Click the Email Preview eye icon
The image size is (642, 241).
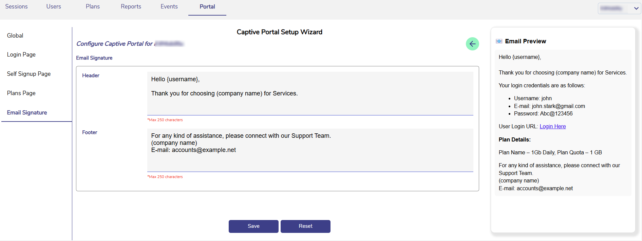499,41
